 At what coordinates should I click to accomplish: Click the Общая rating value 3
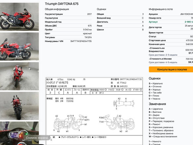click(x=143, y=14)
